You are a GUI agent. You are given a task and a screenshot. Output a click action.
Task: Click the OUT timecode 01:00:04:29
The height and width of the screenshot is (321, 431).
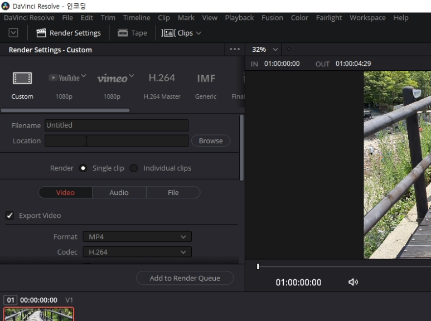pos(353,64)
